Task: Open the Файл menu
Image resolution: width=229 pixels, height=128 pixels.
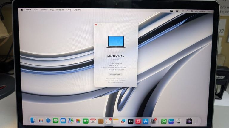Action: pos(36,10)
